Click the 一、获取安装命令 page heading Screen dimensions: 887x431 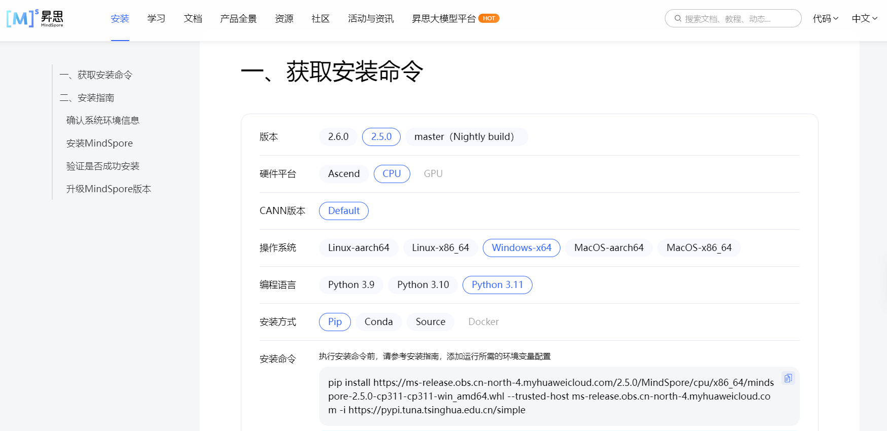tap(332, 71)
